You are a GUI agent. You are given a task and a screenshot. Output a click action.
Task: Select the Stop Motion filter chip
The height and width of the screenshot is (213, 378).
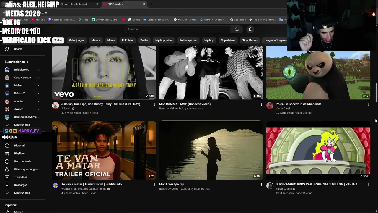tap(250, 40)
